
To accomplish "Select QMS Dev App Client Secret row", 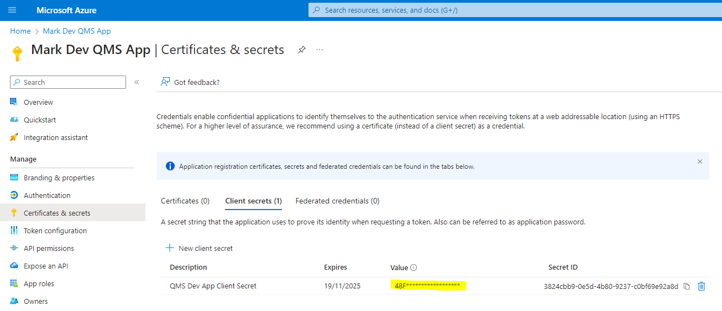I will [x=435, y=286].
